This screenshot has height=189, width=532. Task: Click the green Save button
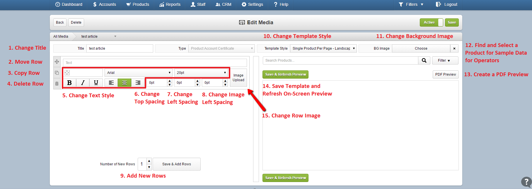click(452, 22)
